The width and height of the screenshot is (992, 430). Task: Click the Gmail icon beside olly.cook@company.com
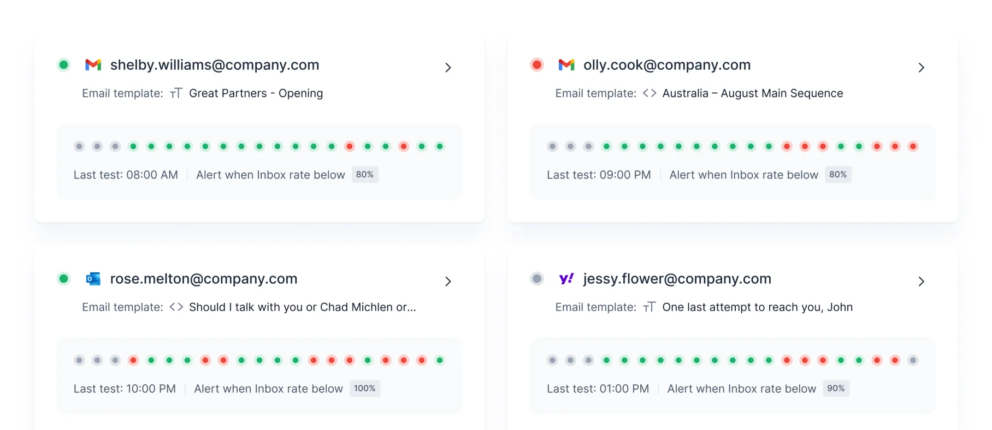click(x=566, y=65)
